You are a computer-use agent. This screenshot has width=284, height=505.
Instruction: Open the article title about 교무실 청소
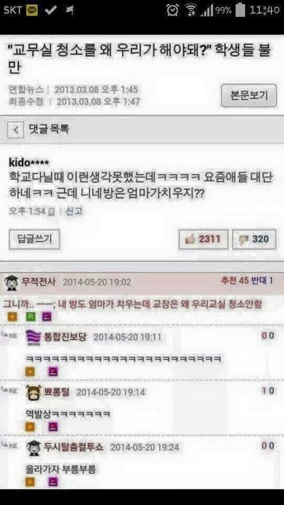(139, 59)
